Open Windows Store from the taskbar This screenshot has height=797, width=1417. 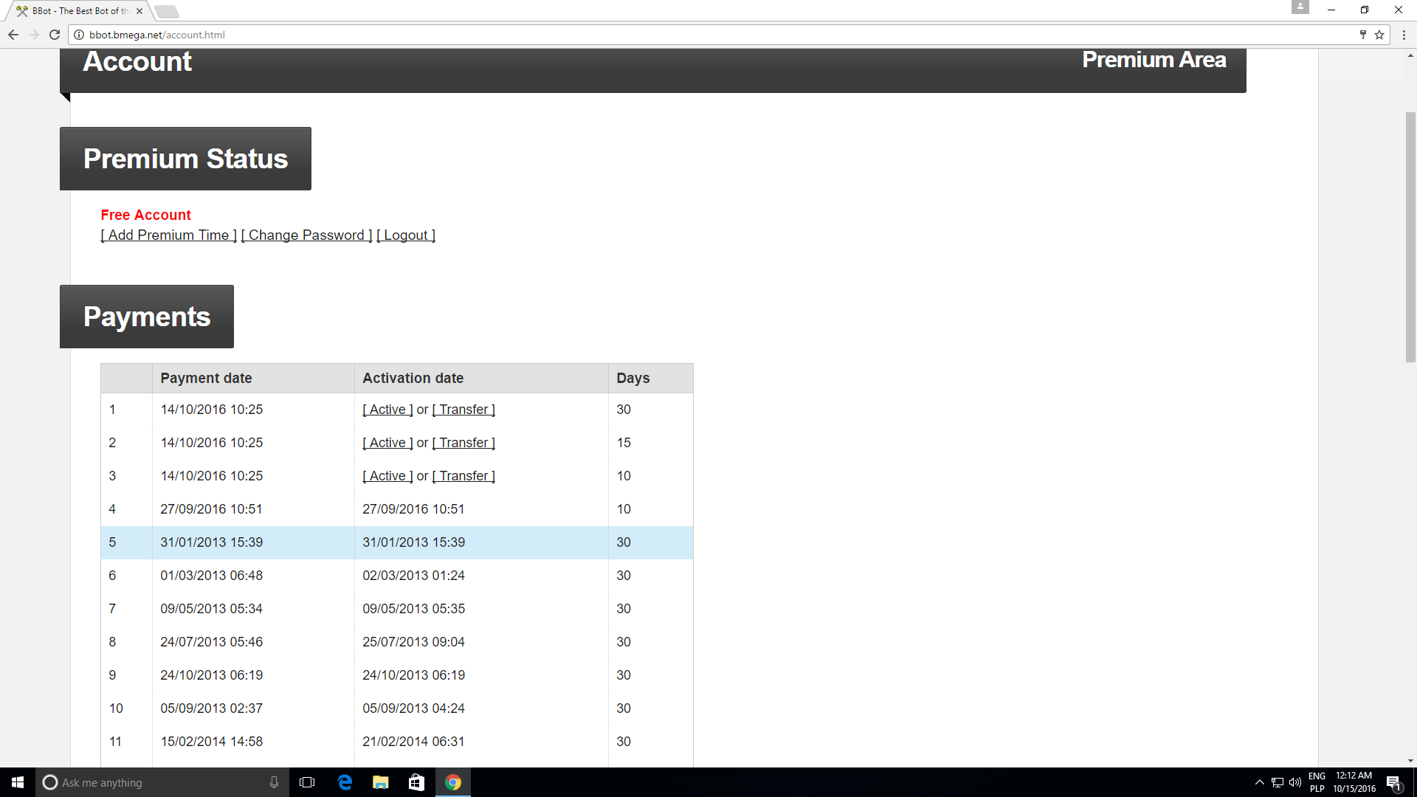pos(416,782)
